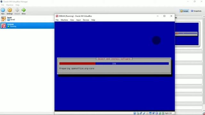The height and width of the screenshot is (115, 205).
Task: Open File menu in DEBIAN VM window
Action: click(57, 20)
